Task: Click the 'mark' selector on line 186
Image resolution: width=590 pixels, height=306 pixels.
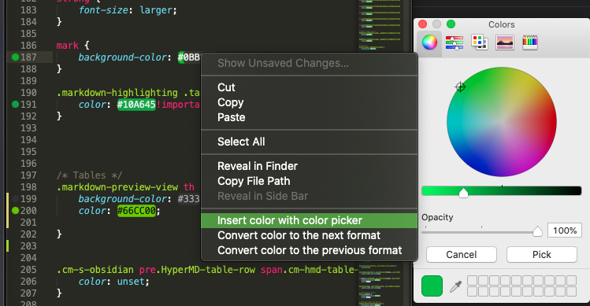Action: point(68,46)
